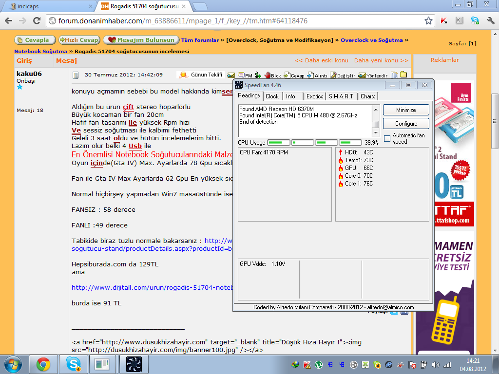Click username kaku06

pyautogui.click(x=29, y=74)
